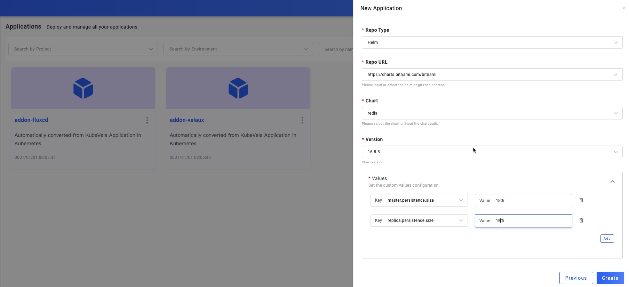Add a new values row
629x287 pixels.
point(607,239)
